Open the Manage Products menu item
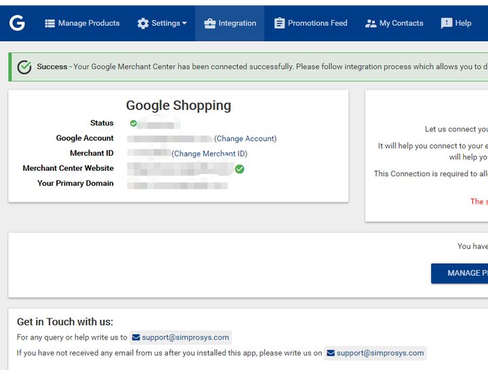 82,23
